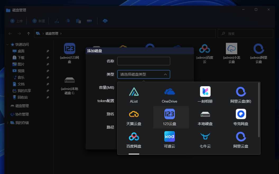Choose the 百度网盘 disk type
279x174 pixels.
pyautogui.click(x=134, y=140)
